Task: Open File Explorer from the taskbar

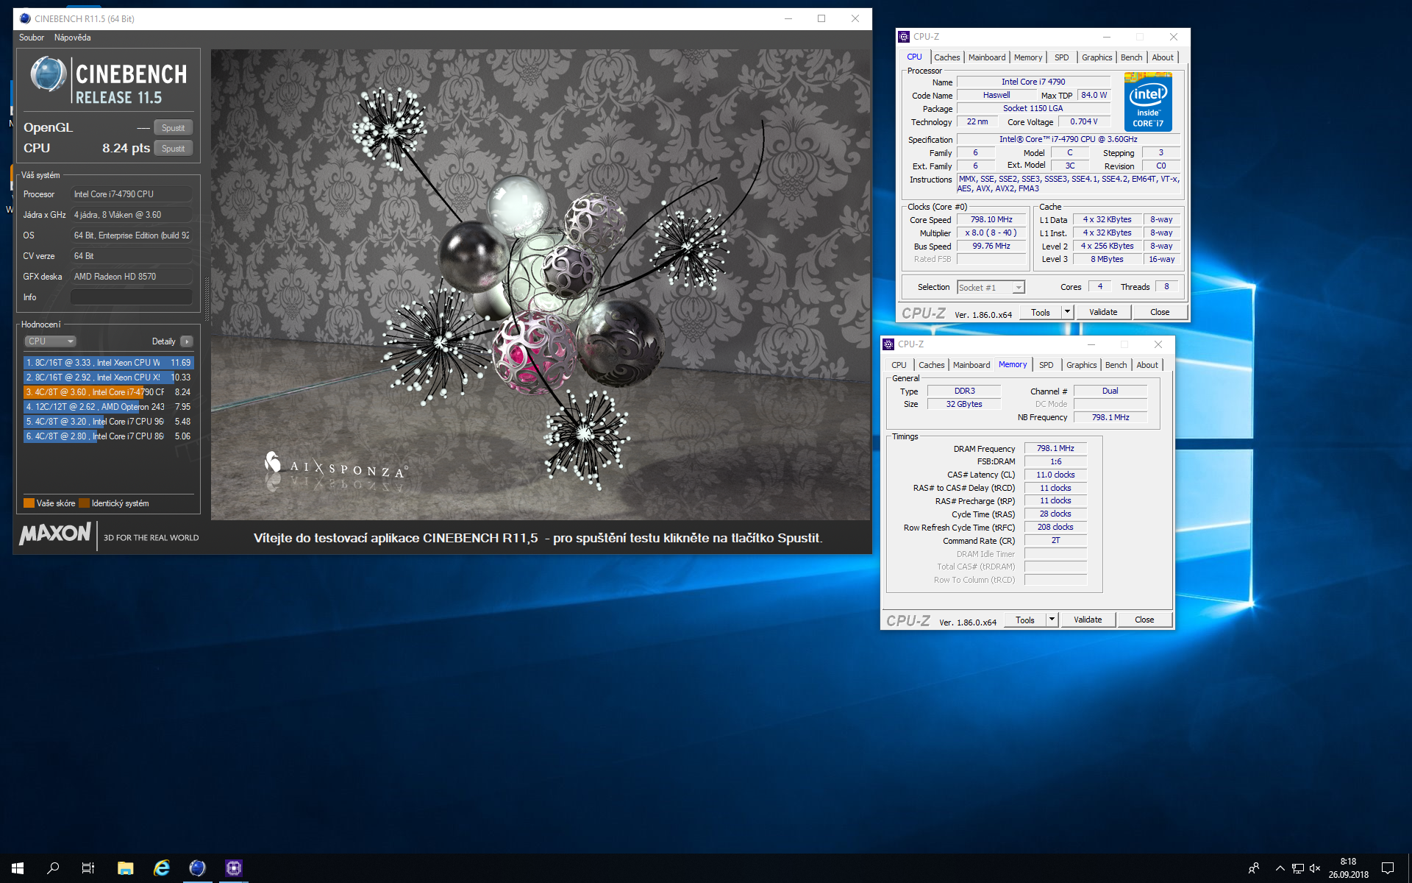Action: [x=125, y=868]
